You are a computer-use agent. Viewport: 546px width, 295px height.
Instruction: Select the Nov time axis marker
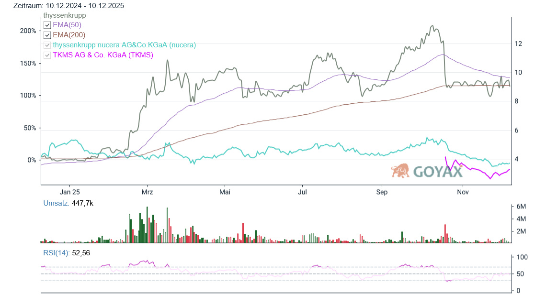point(462,192)
